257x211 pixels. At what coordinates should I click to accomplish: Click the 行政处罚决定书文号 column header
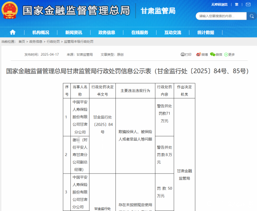pos(103,90)
